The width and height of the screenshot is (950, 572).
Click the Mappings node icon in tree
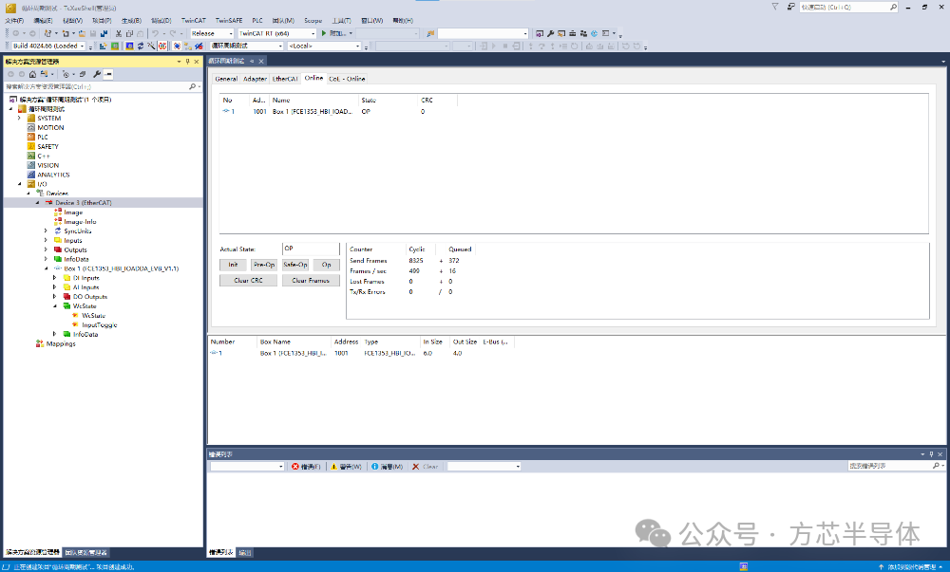pos(40,343)
